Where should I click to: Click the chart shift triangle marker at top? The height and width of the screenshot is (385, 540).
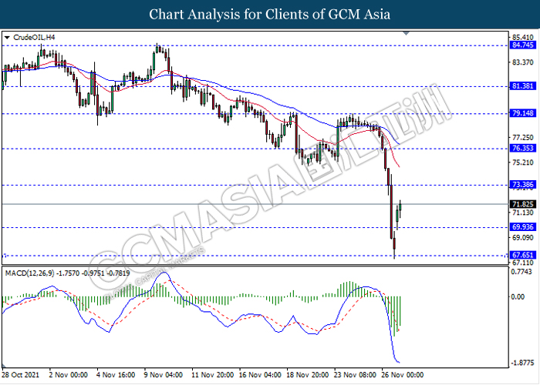click(x=407, y=33)
